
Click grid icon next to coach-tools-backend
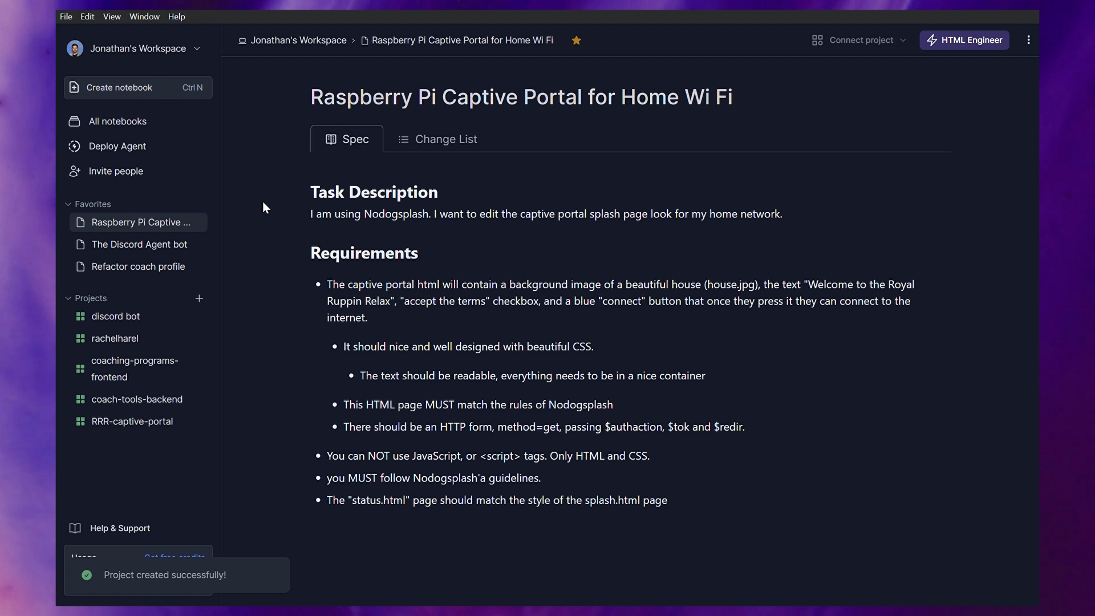click(x=80, y=399)
